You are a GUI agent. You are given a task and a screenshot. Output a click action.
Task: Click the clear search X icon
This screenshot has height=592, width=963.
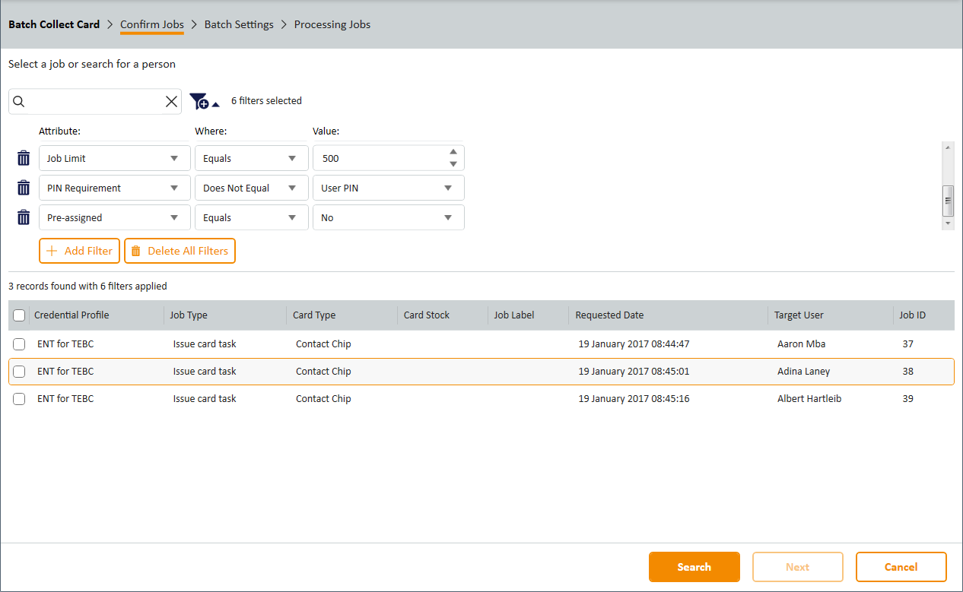171,102
